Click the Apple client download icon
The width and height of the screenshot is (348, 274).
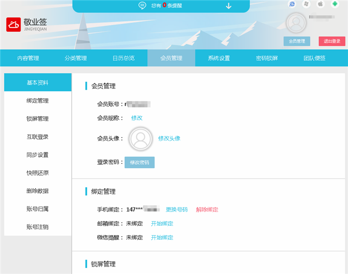point(321,4)
